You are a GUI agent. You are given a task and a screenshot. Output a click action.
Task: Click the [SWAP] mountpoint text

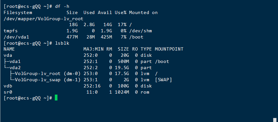[x=163, y=80]
